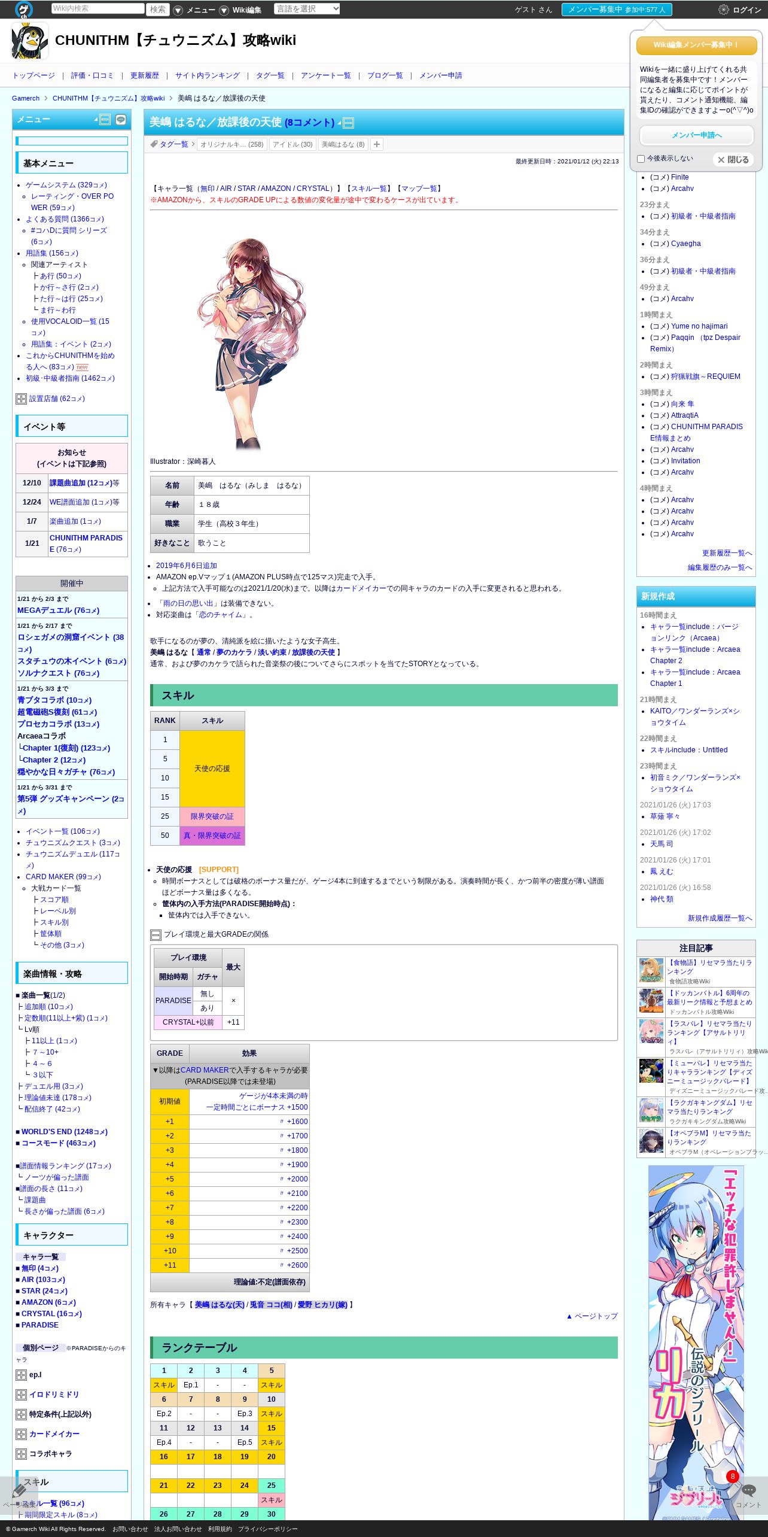Tick the 今後表示しない checkbox
Image resolution: width=768 pixels, height=1537 pixels.
pyautogui.click(x=641, y=159)
